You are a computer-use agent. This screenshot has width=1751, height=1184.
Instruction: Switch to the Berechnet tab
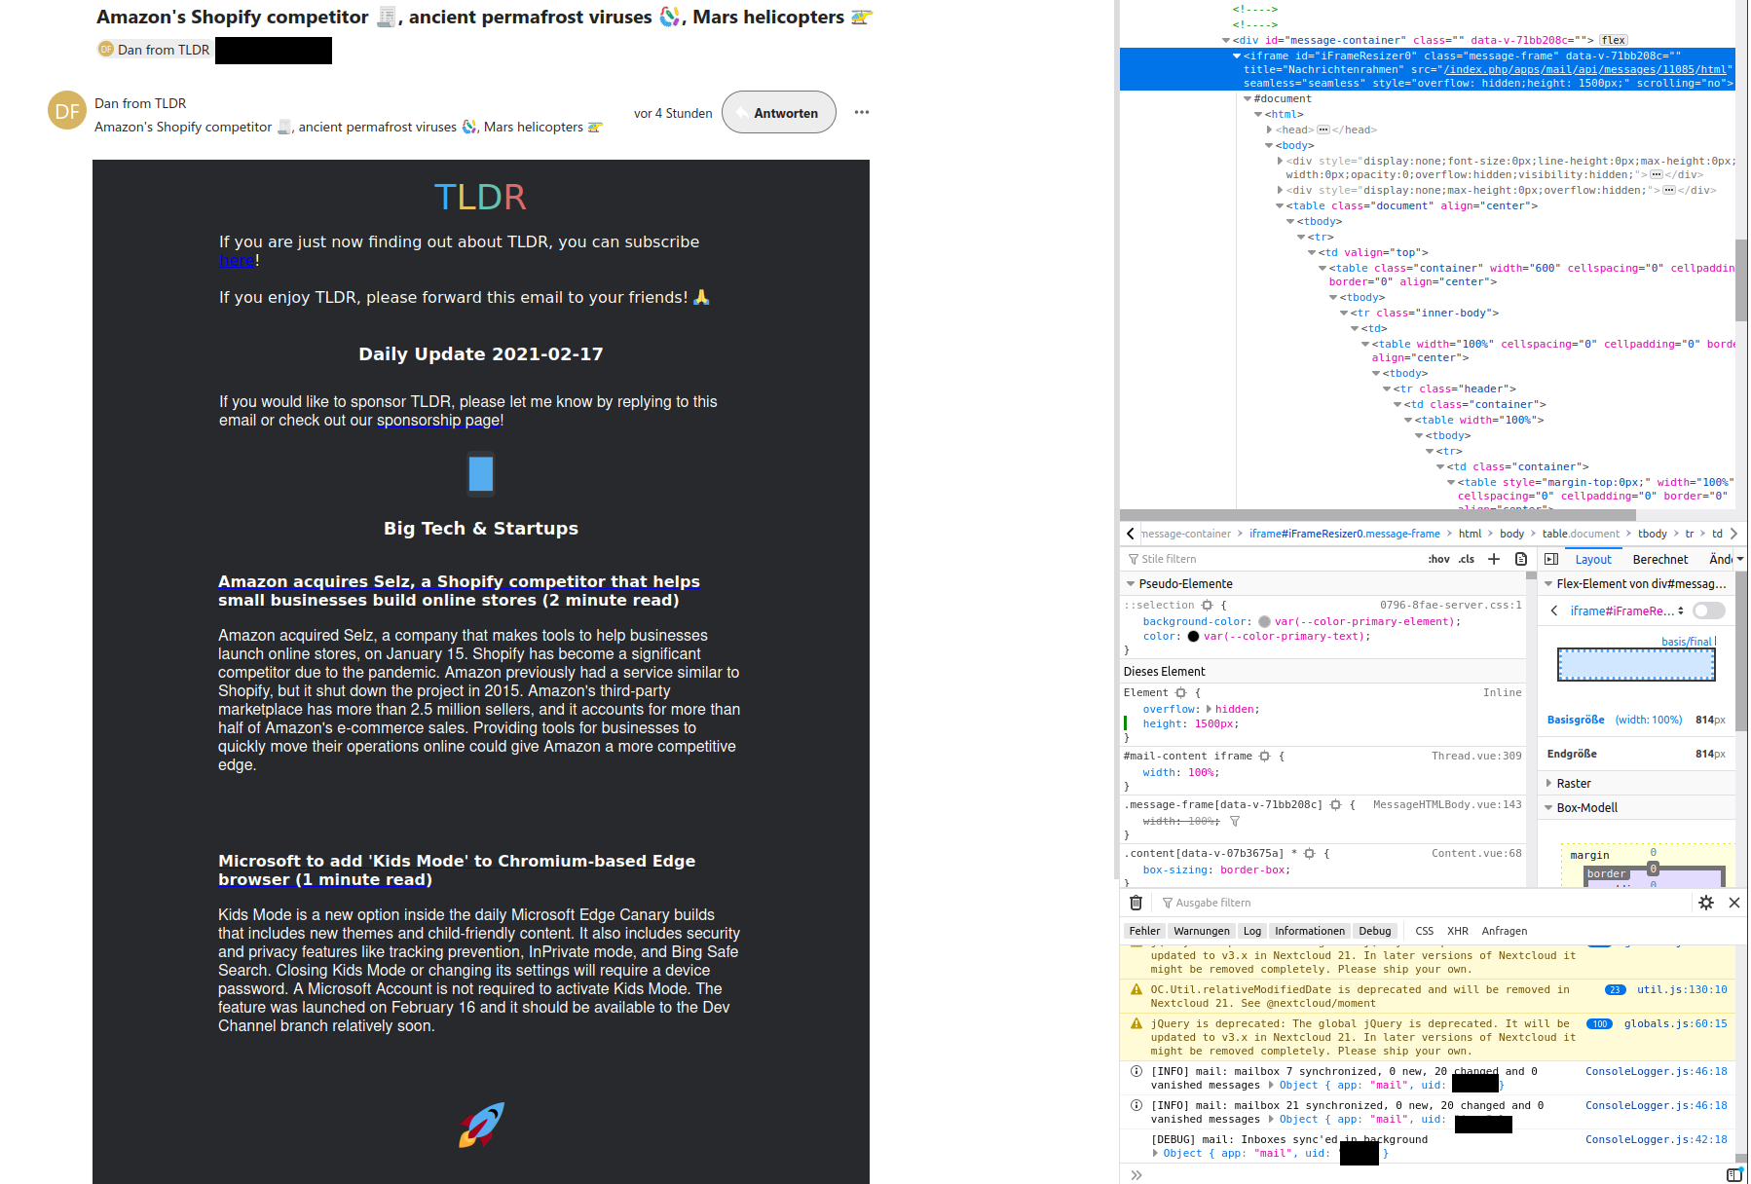[x=1659, y=559]
